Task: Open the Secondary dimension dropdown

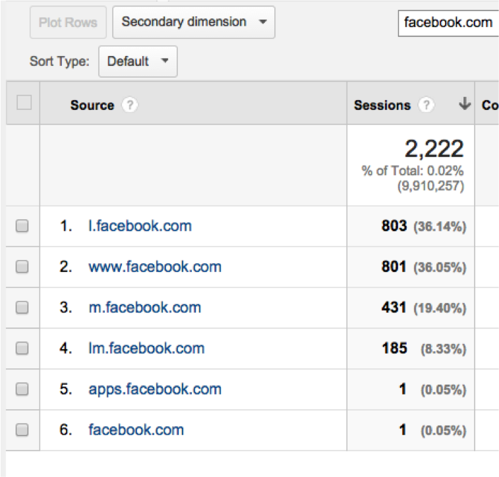Action: click(x=194, y=22)
